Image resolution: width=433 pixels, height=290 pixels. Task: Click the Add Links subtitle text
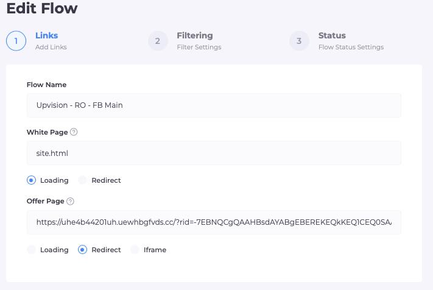51,48
